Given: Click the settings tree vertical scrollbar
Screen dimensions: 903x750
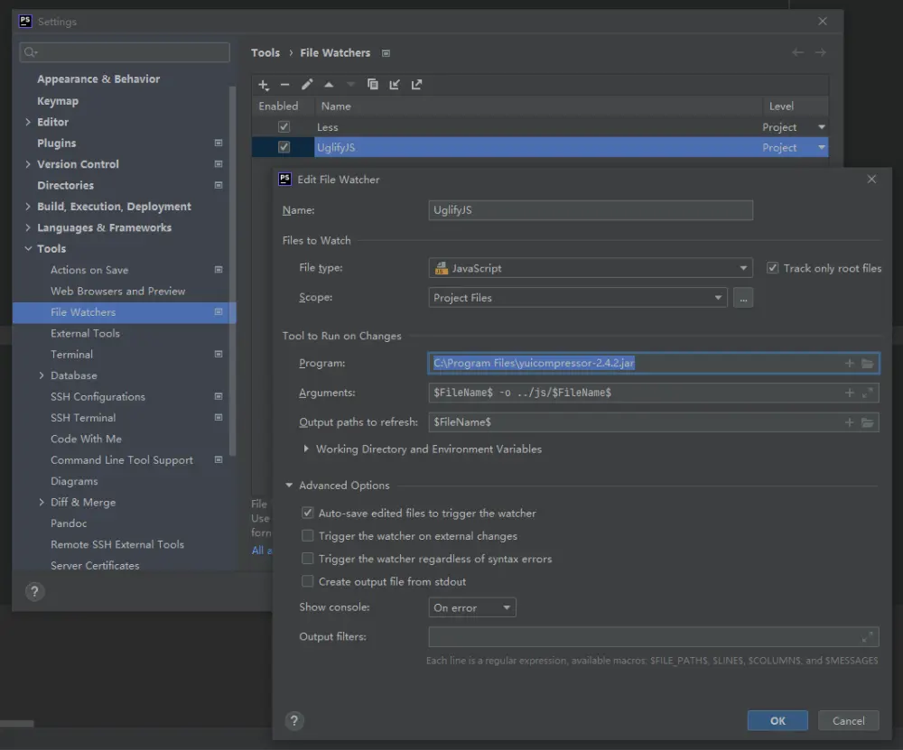Looking at the screenshot, I should tap(232, 271).
